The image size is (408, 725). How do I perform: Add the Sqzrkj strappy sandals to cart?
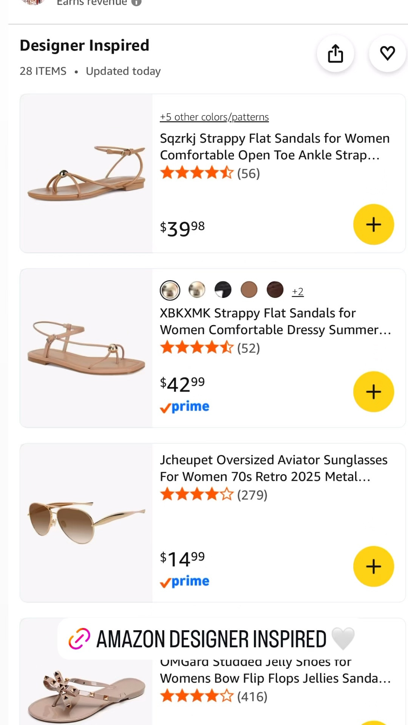point(373,224)
